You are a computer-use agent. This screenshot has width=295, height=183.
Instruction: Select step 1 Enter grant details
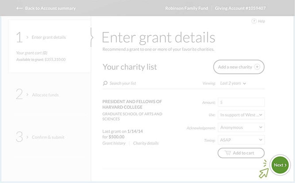pyautogui.click(x=41, y=37)
